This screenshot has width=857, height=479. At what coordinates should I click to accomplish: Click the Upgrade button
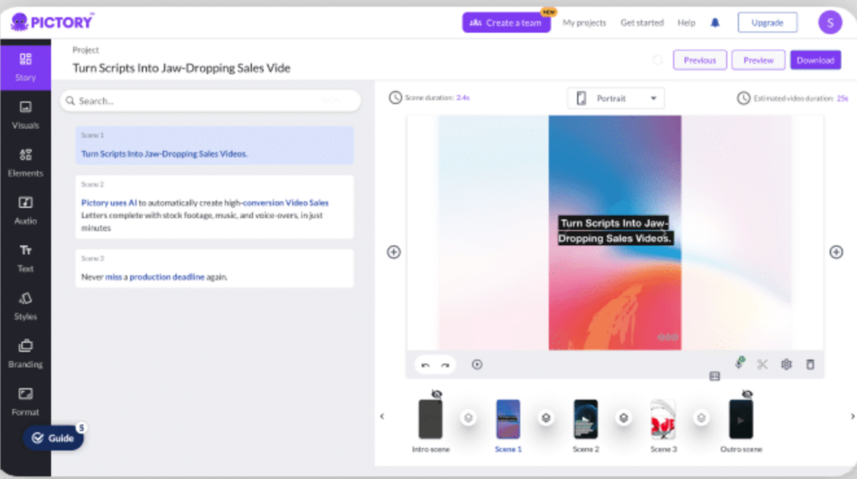(x=767, y=23)
